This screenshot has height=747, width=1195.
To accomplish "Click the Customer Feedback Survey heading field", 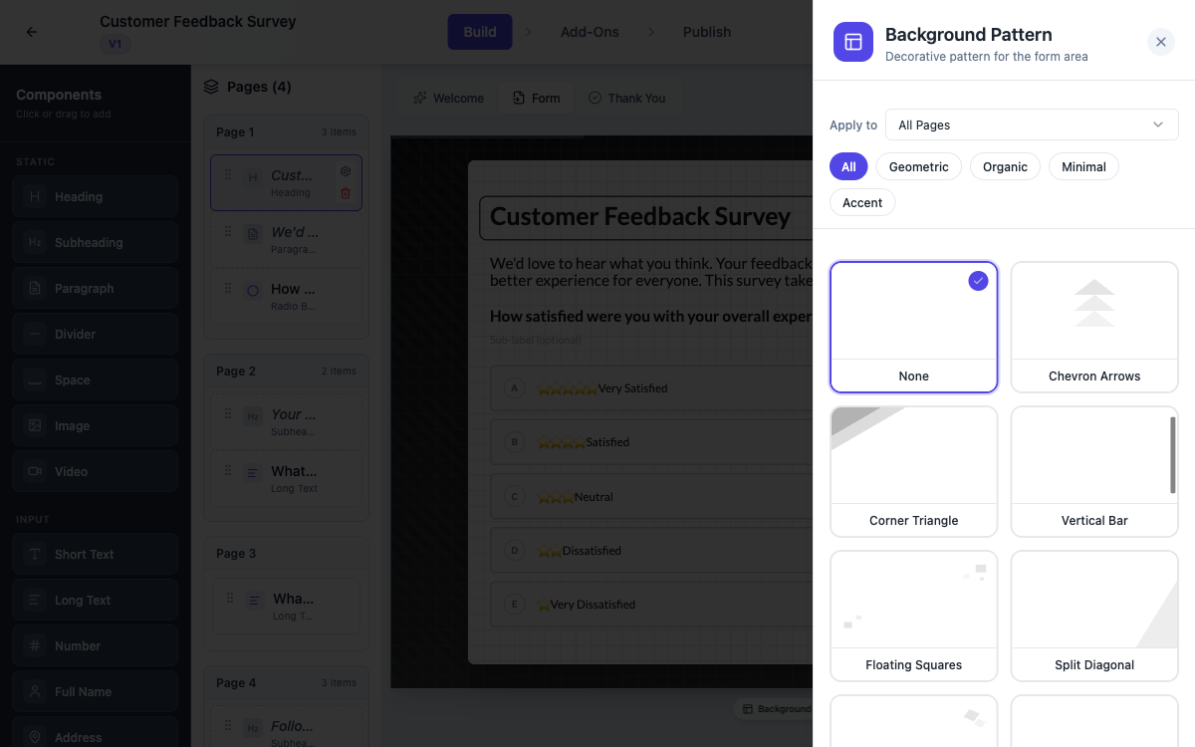I will tap(646, 217).
